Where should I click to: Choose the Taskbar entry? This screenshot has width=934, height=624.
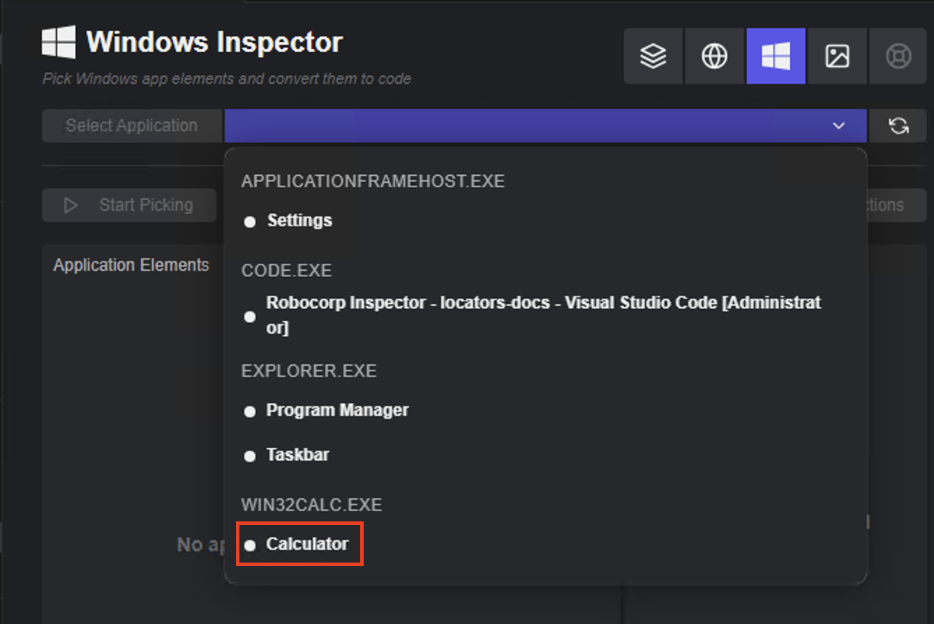click(x=297, y=455)
